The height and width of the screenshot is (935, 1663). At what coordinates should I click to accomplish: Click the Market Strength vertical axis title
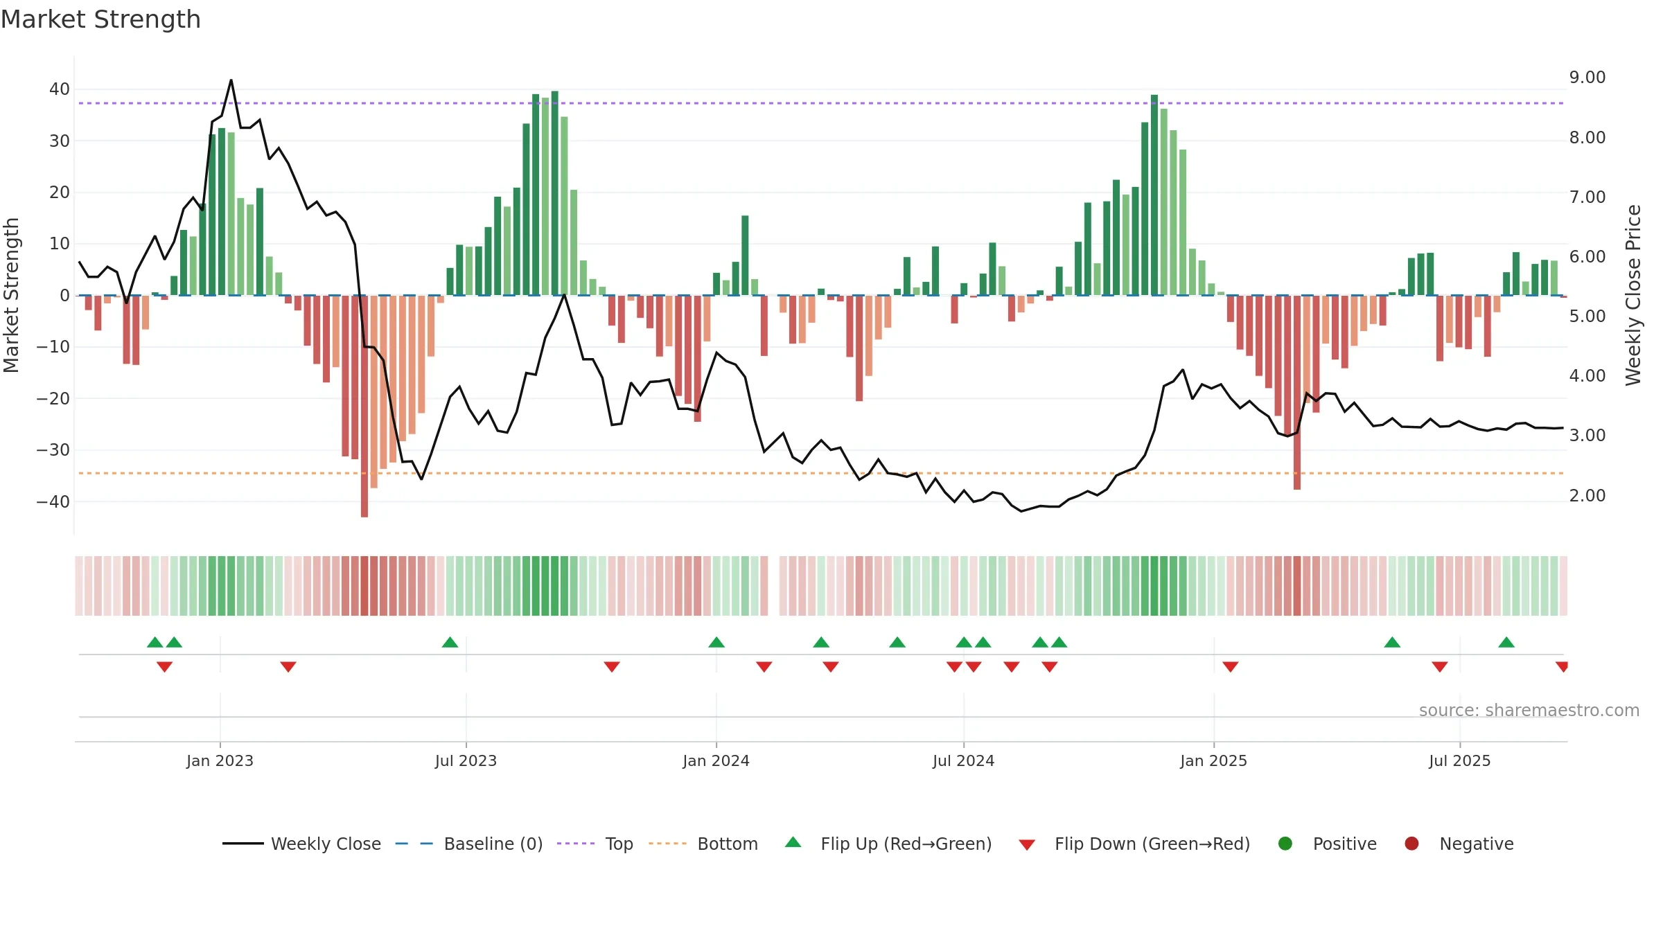pos(11,295)
